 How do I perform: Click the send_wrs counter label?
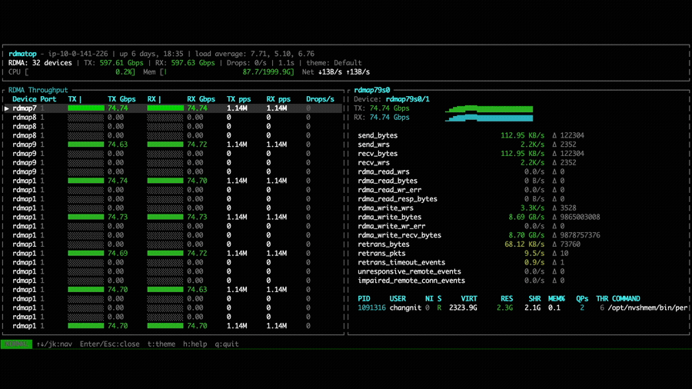pos(374,145)
